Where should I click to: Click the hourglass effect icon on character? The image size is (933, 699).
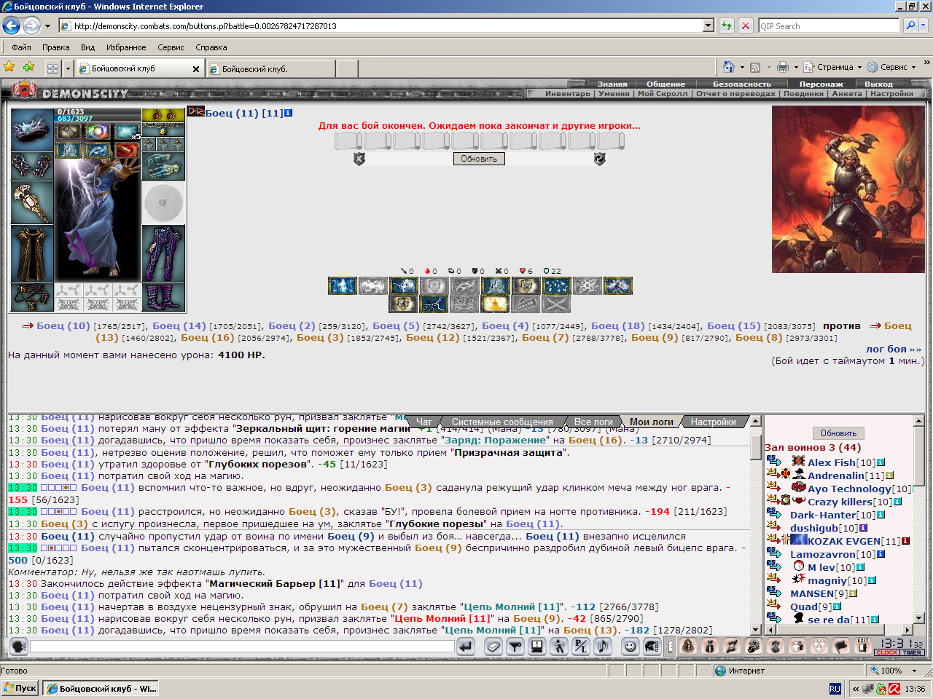coord(69,132)
